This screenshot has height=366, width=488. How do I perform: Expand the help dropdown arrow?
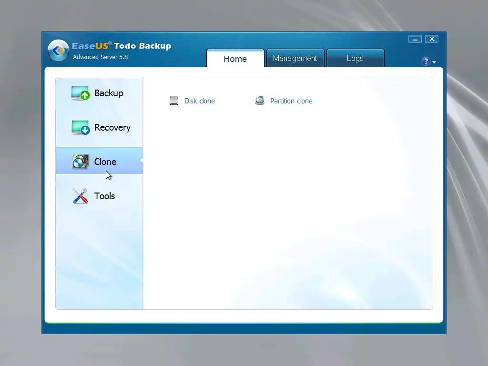tap(434, 62)
